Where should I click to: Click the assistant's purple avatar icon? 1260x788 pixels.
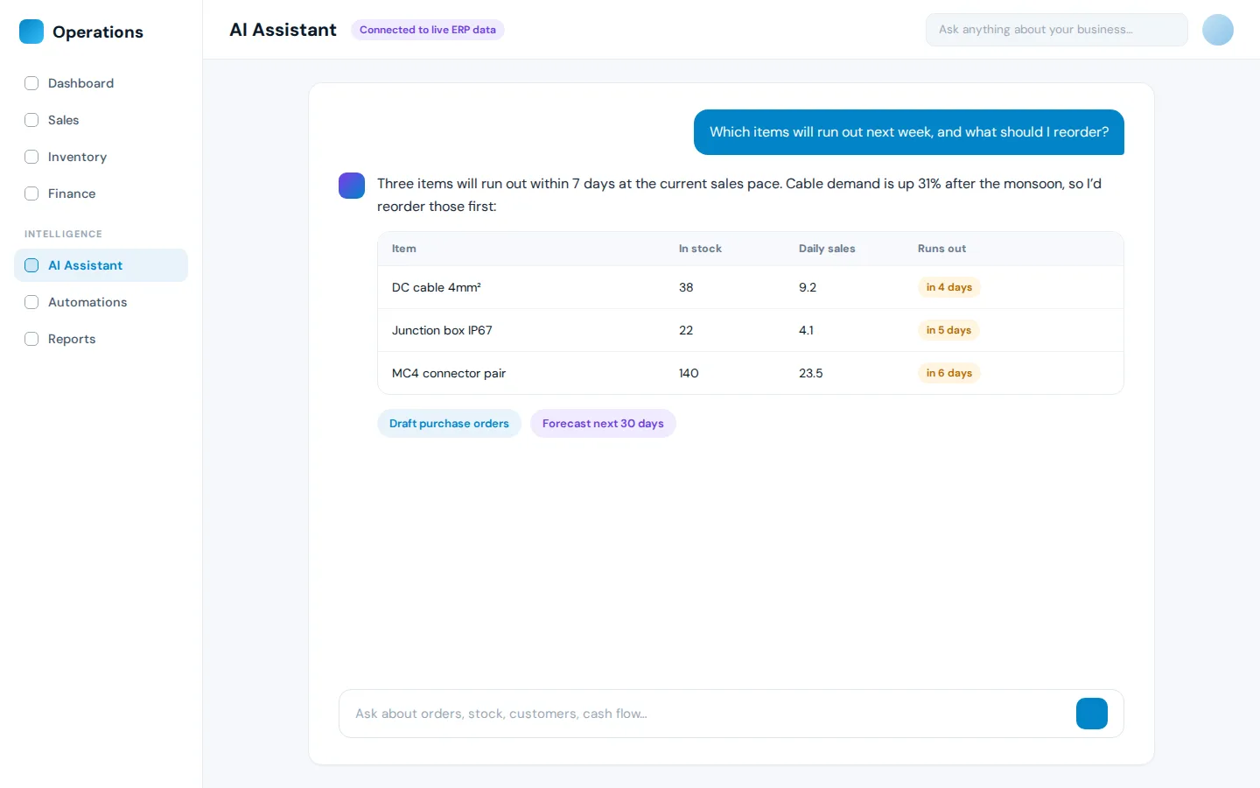coord(352,186)
